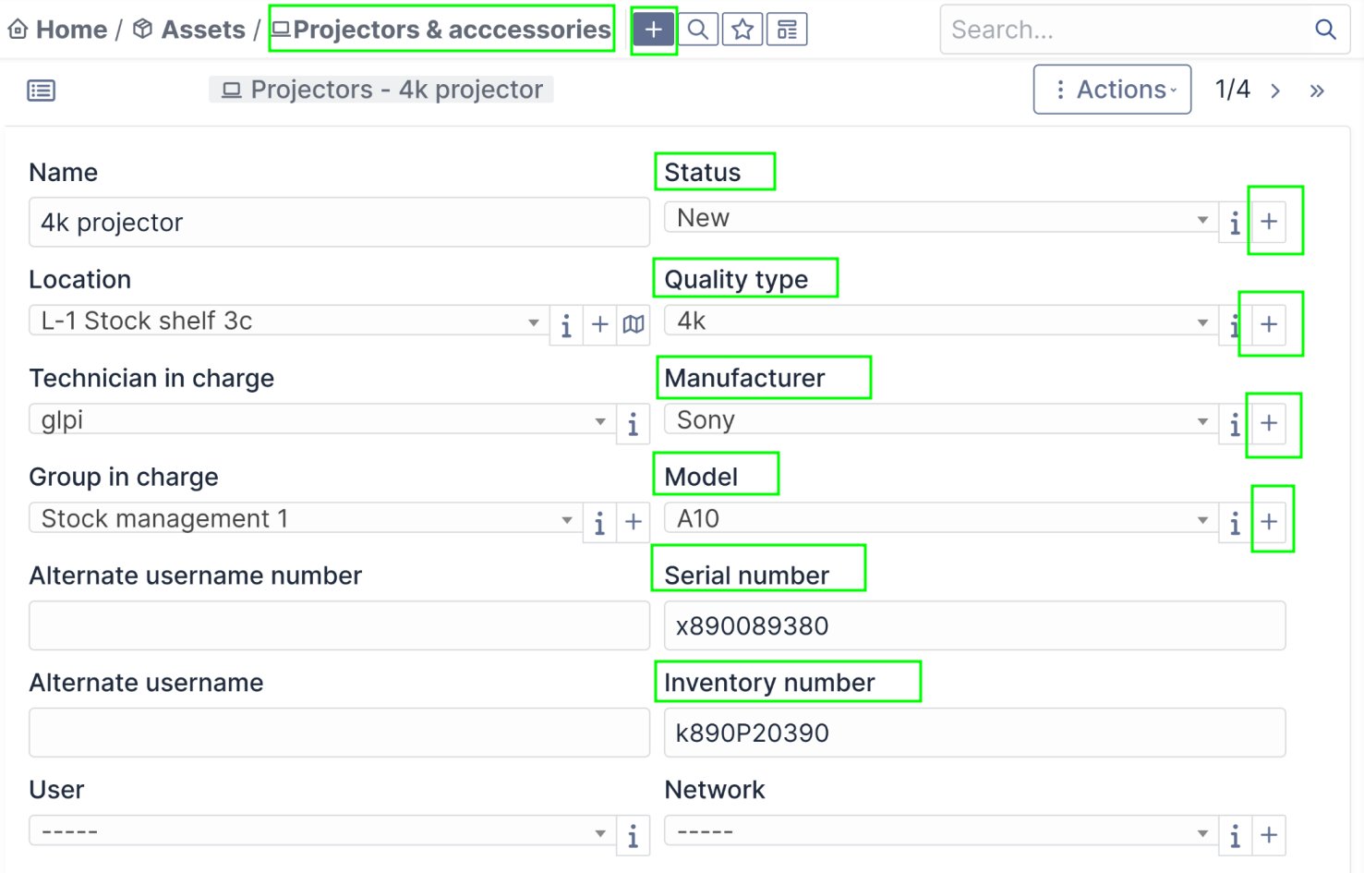Open the search magnifier icon beside breadcrumb
1364x873 pixels.
click(698, 30)
